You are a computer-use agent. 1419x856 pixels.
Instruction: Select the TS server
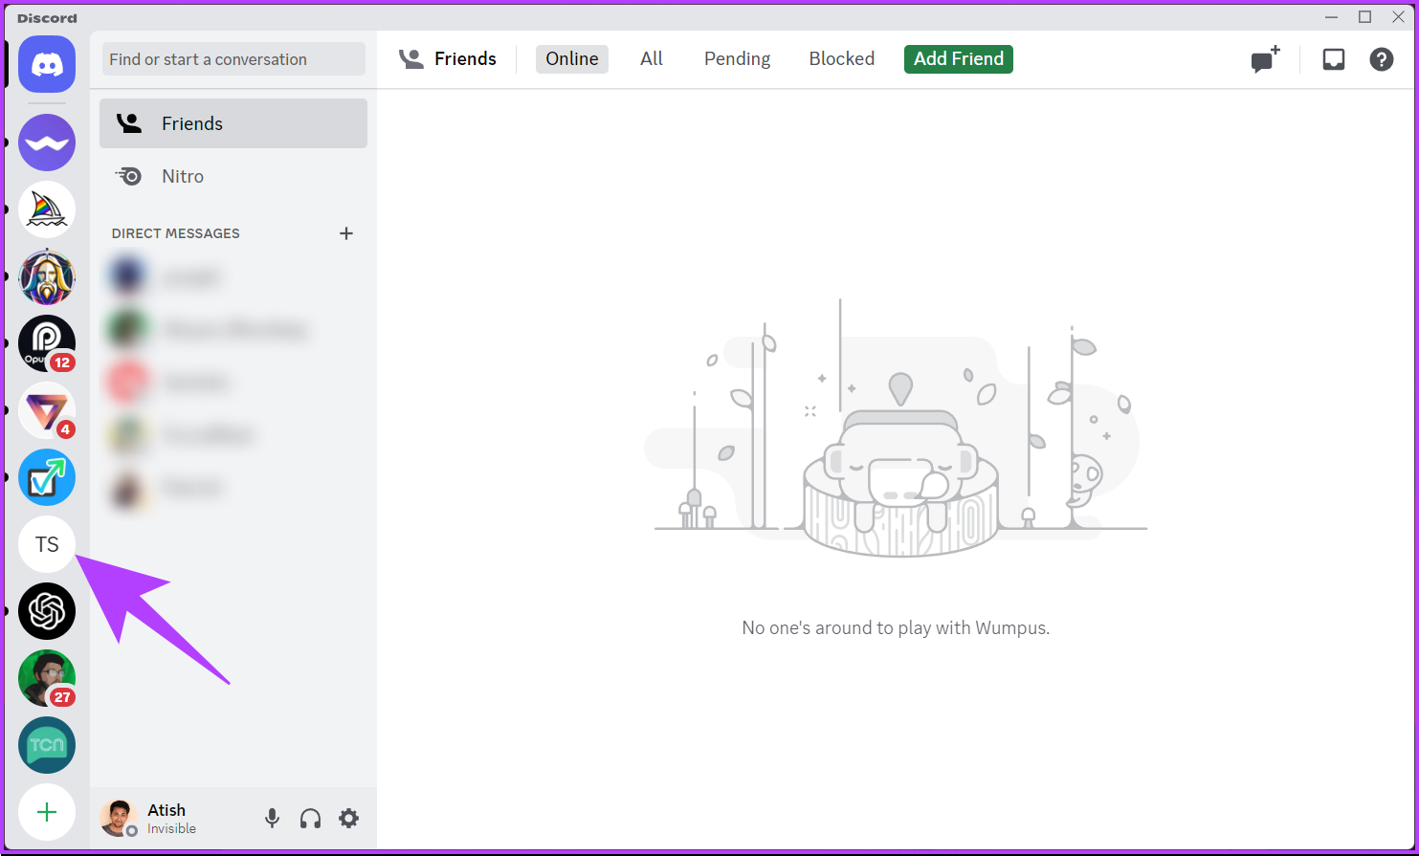click(47, 544)
